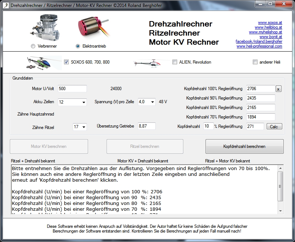Click the x button beside 2706
This screenshot has height=242, width=295.
pyautogui.click(x=279, y=89)
